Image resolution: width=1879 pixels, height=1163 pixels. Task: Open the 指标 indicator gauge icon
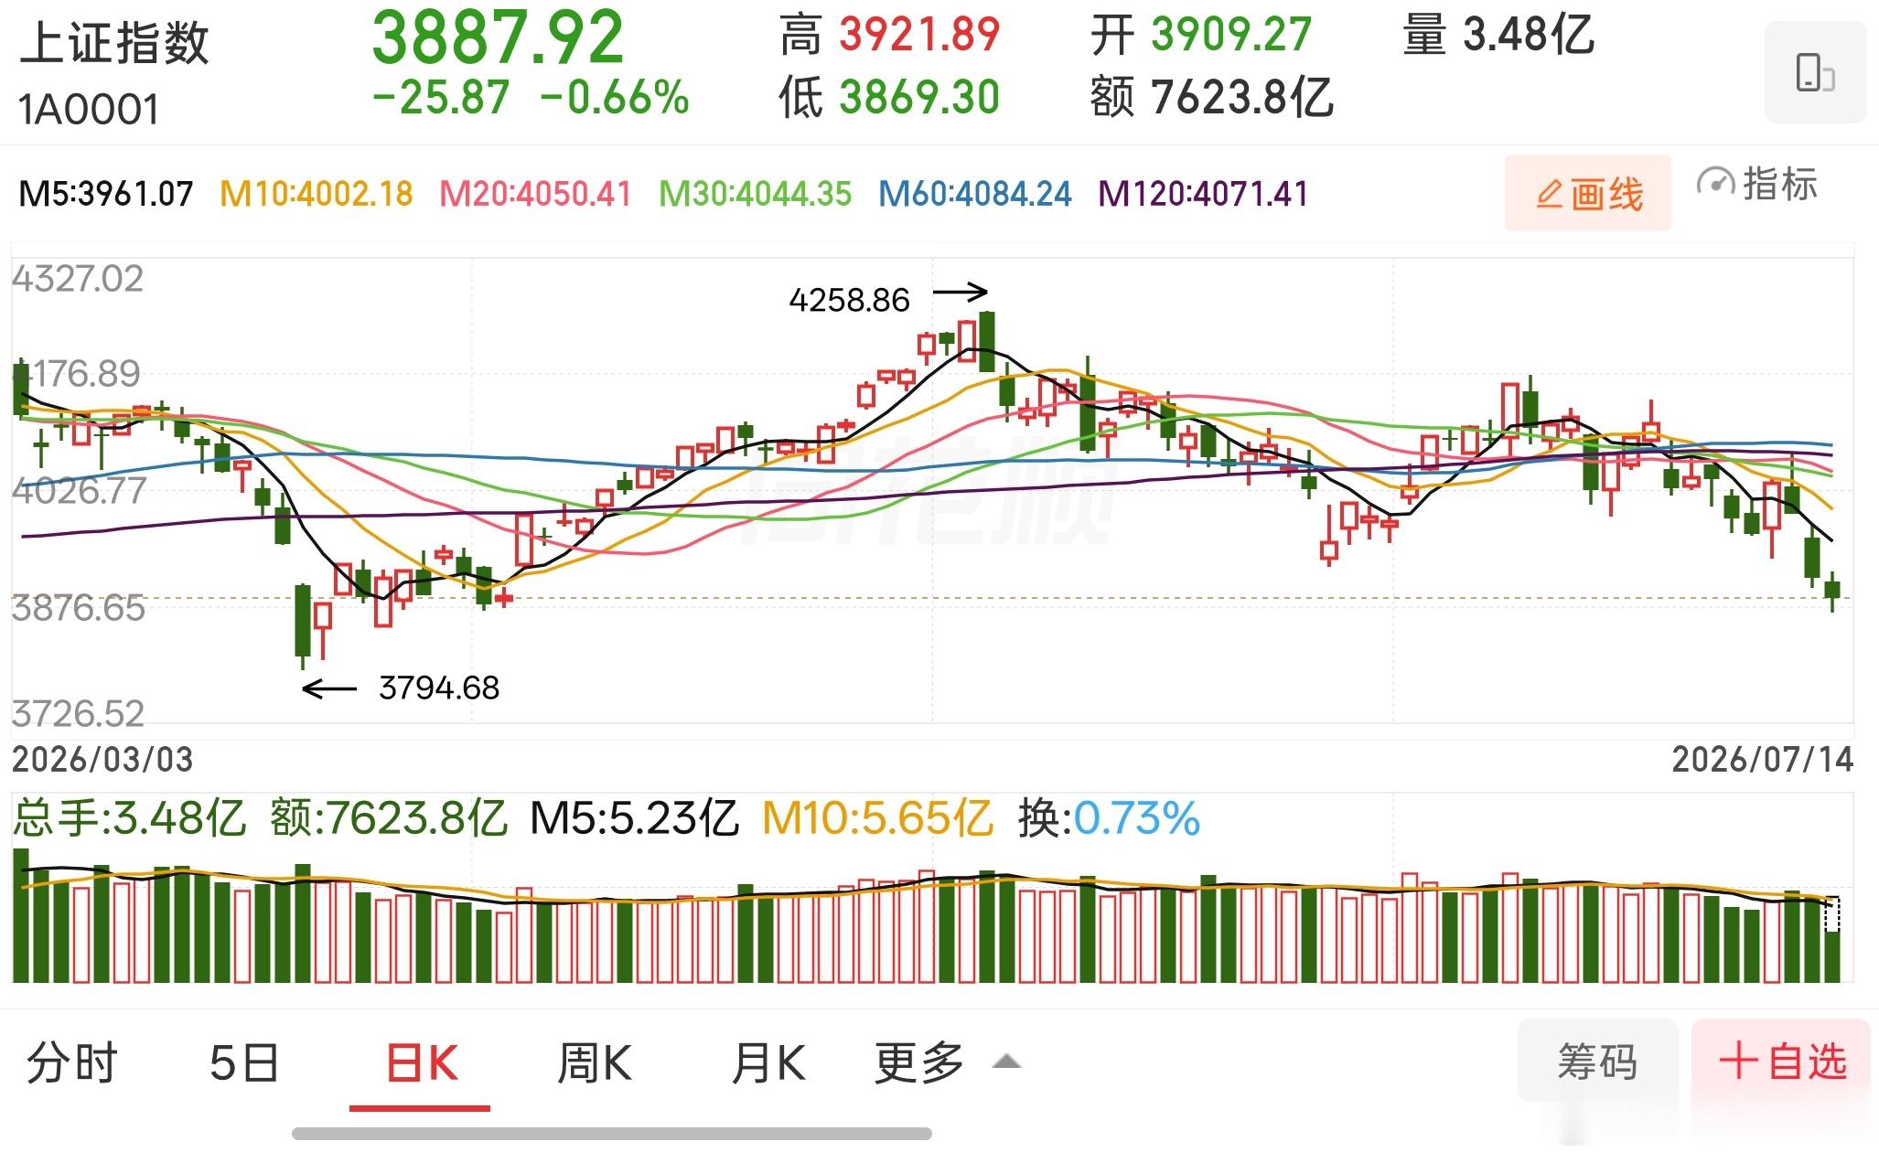tap(1715, 184)
